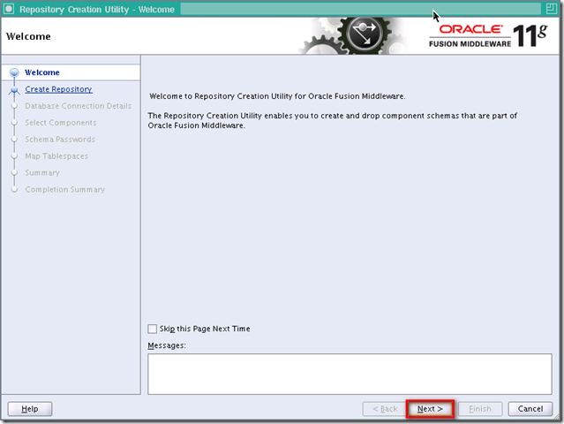
Task: Select the Schema Passwords step
Action: [x=60, y=140]
